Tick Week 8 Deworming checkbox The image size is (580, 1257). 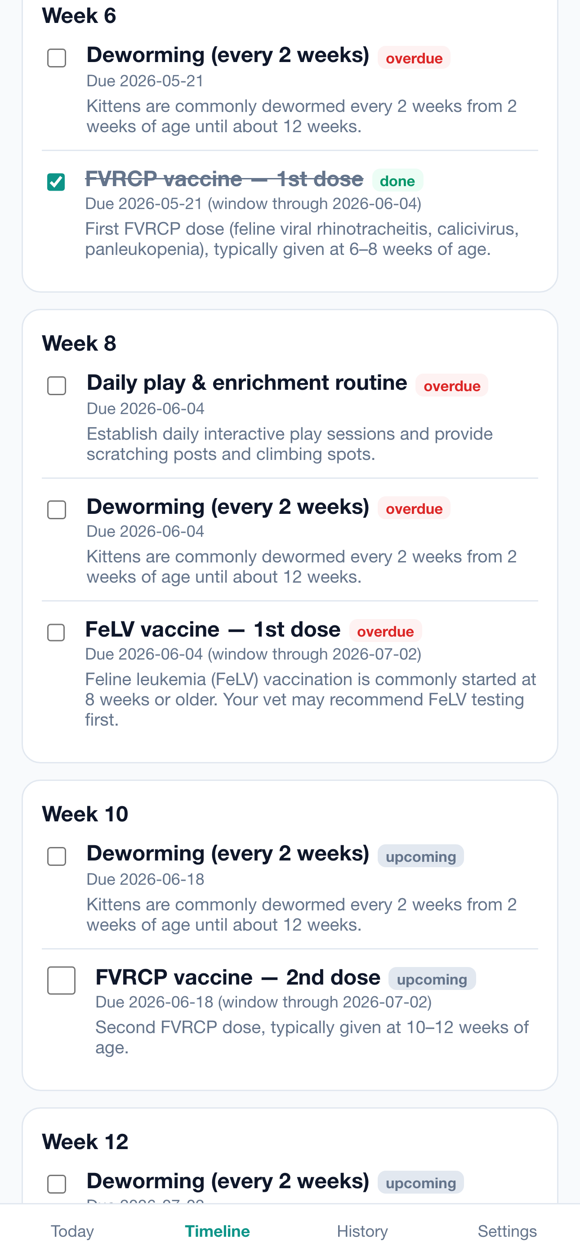57,509
